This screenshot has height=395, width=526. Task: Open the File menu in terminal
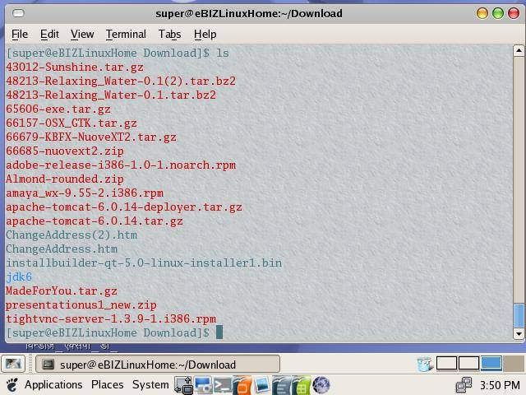[x=19, y=34]
